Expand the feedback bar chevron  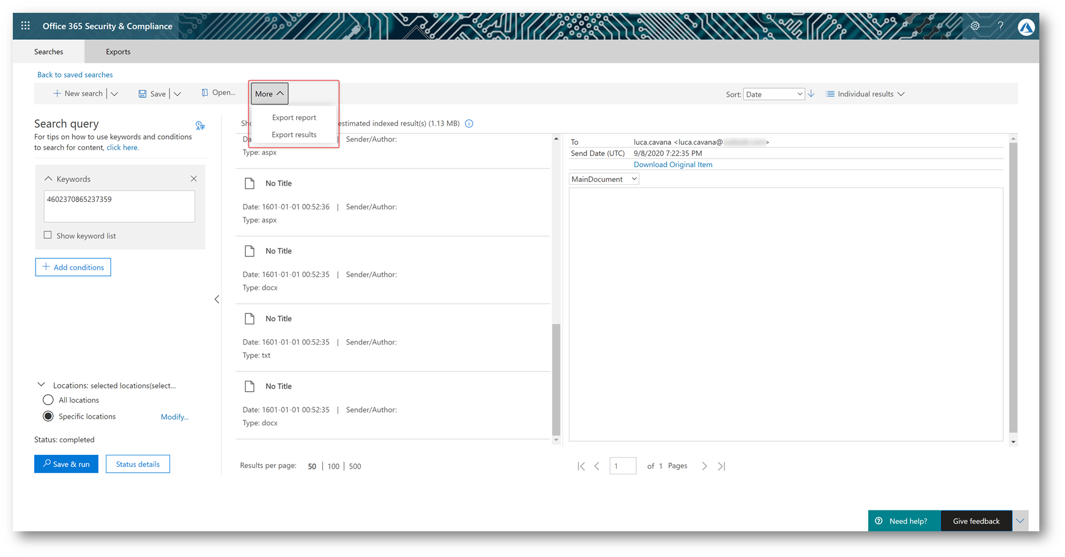coord(1020,521)
